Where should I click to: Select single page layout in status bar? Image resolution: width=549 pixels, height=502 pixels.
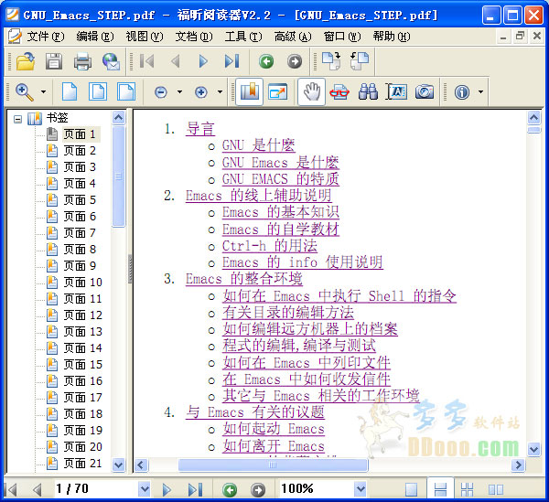(x=412, y=489)
